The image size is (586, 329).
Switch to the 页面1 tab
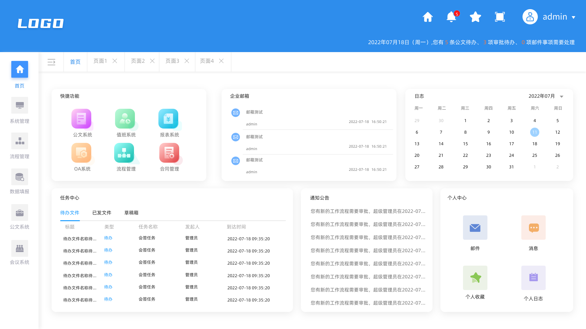click(x=100, y=61)
